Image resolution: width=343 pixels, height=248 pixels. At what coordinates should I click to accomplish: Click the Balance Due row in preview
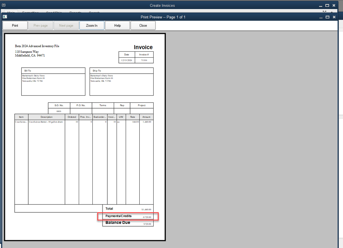click(x=128, y=223)
